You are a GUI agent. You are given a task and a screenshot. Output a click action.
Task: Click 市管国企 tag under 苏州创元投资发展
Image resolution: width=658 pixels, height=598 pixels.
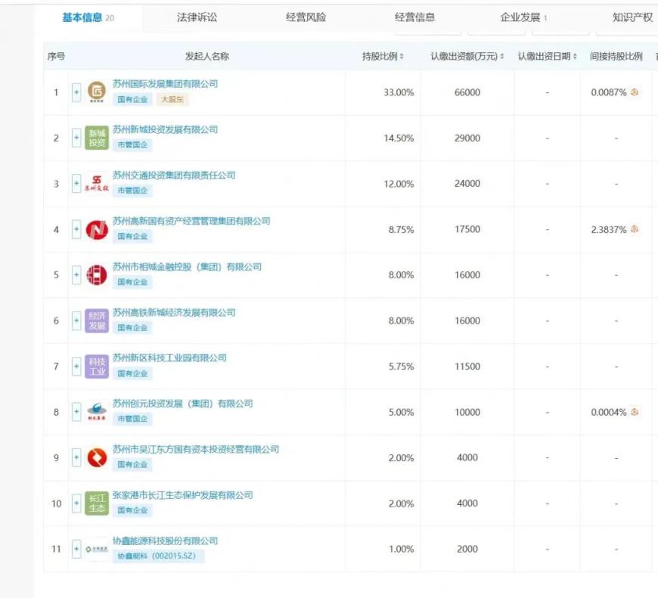tap(132, 419)
